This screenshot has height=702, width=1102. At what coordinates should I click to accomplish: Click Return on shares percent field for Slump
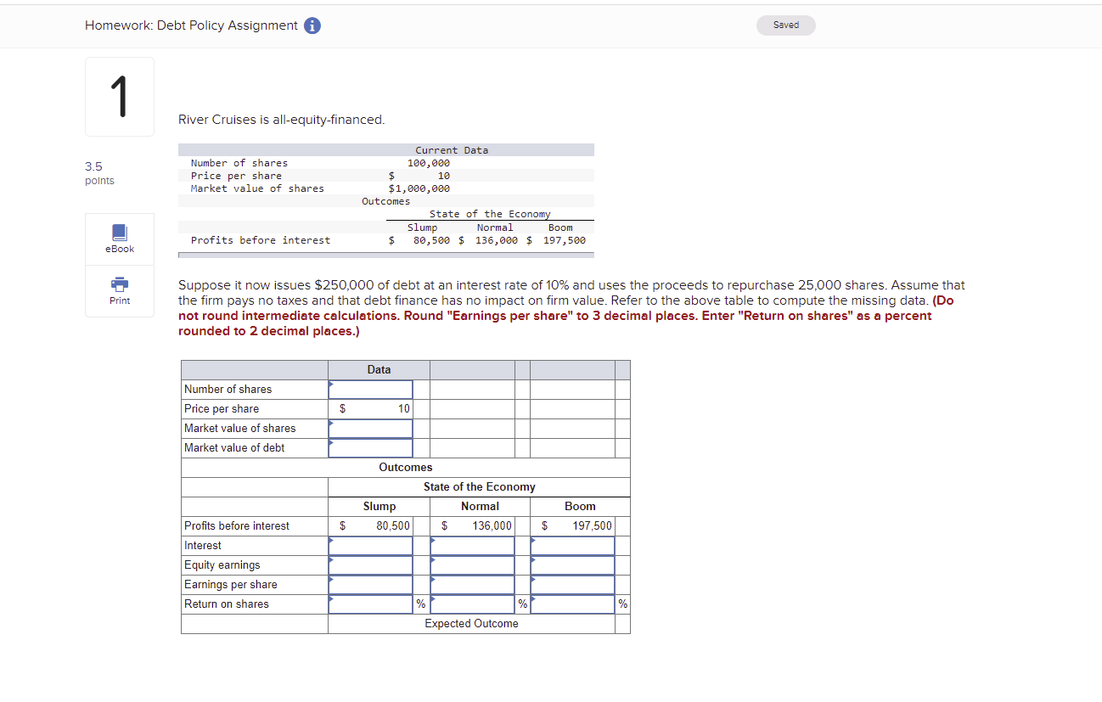pos(370,604)
